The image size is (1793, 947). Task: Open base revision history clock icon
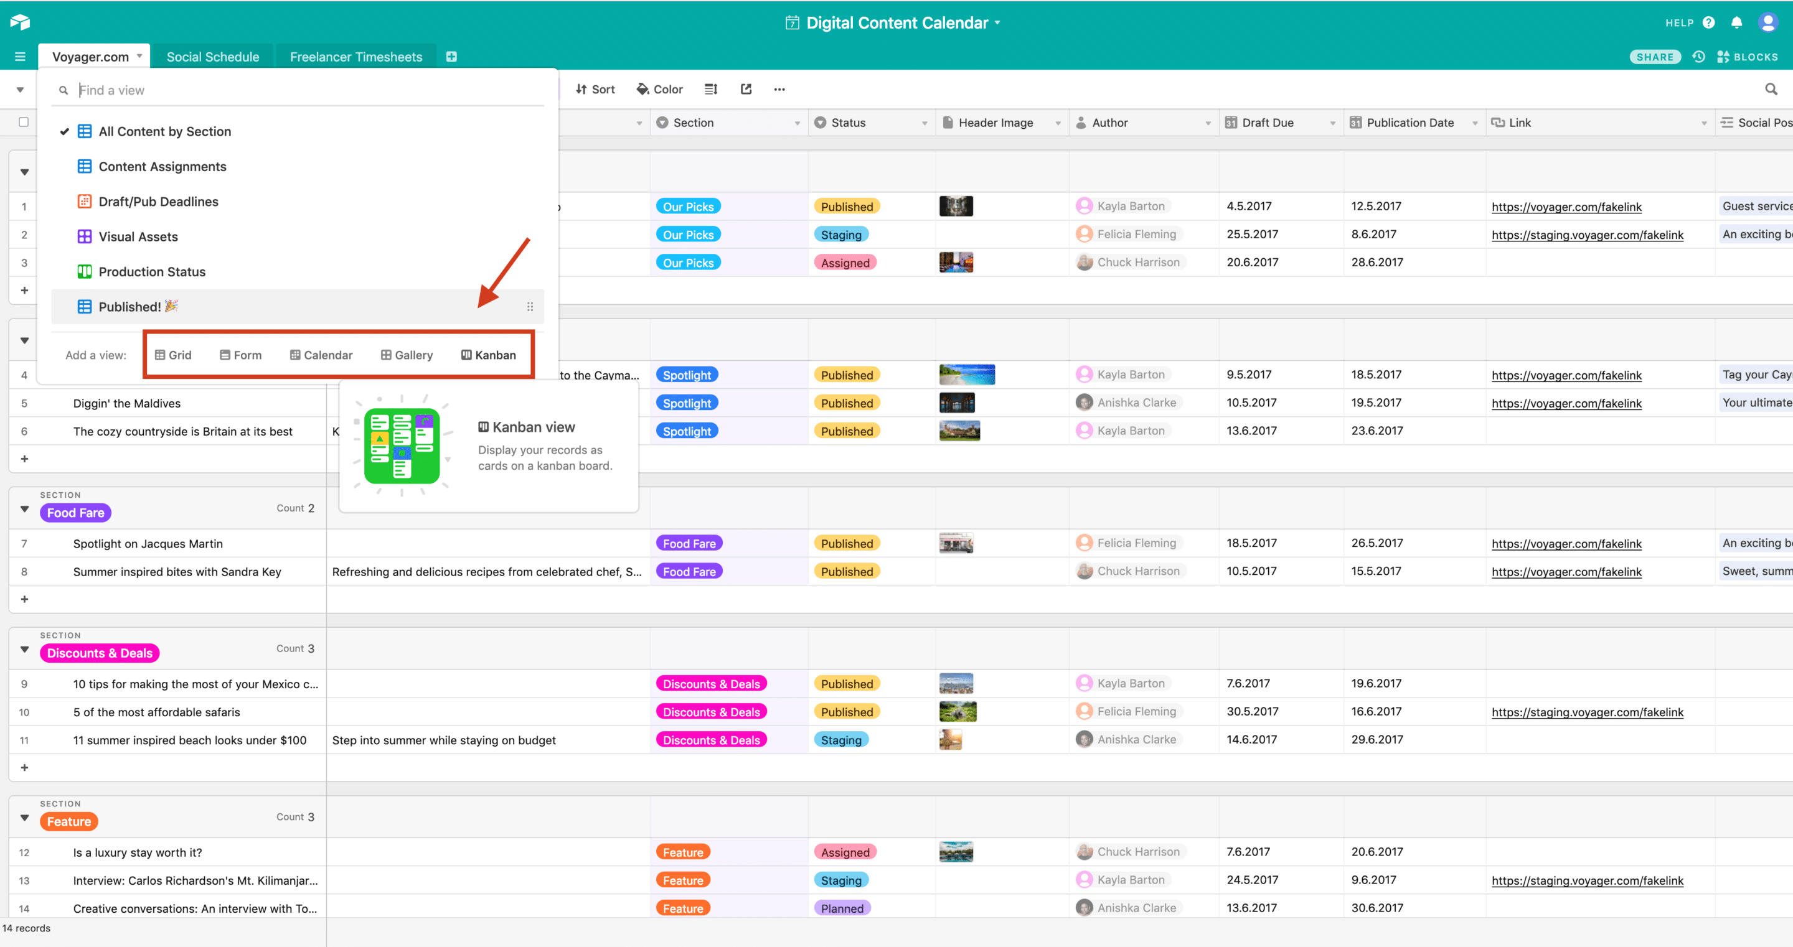[x=1699, y=57]
